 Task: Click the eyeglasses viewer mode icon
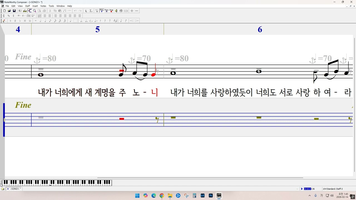[25, 11]
